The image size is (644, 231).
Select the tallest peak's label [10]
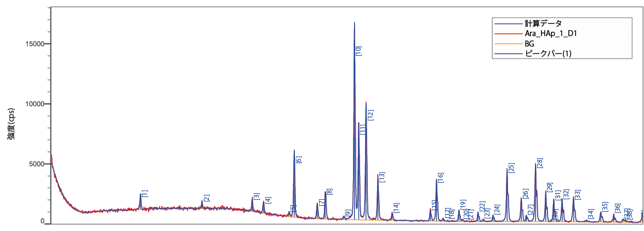pos(358,51)
